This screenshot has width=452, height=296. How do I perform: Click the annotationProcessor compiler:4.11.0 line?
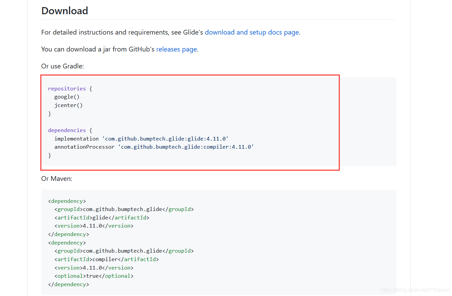click(x=154, y=147)
